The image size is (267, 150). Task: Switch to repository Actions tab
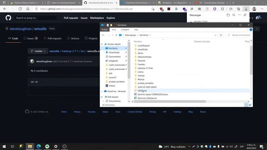[x=73, y=38]
